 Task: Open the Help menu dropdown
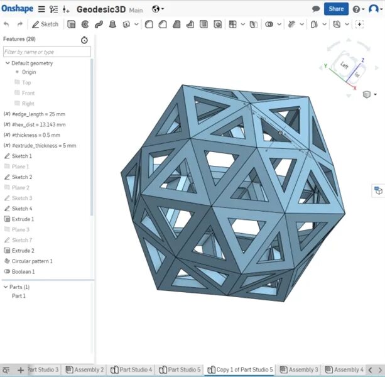[358, 9]
